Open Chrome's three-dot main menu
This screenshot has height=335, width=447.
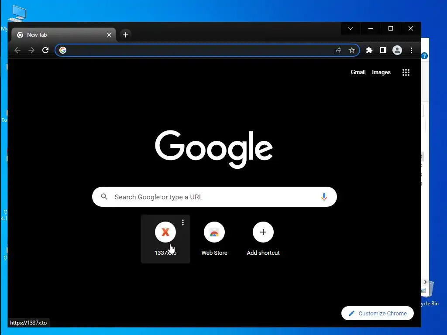(411, 51)
